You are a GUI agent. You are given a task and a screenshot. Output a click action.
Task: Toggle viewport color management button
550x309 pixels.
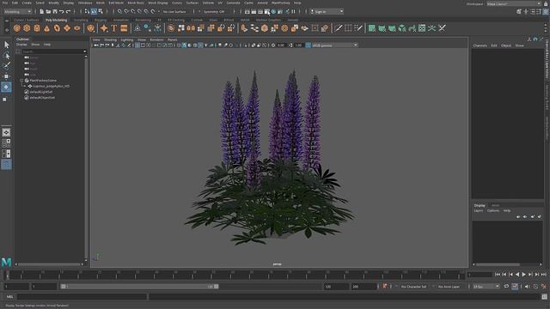308,45
